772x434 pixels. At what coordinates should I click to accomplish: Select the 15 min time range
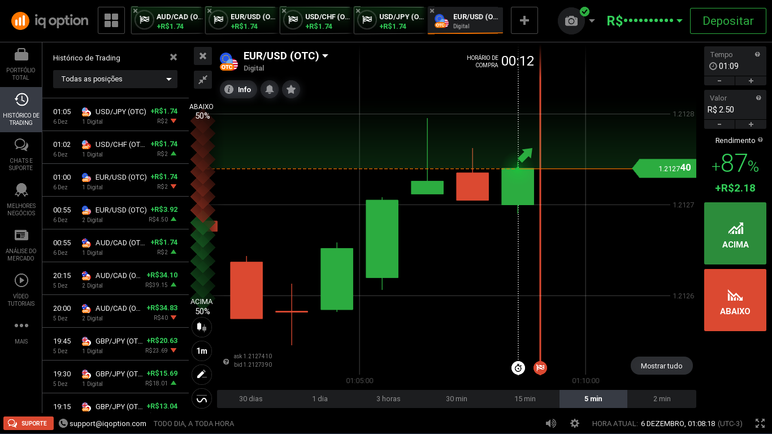click(x=525, y=399)
